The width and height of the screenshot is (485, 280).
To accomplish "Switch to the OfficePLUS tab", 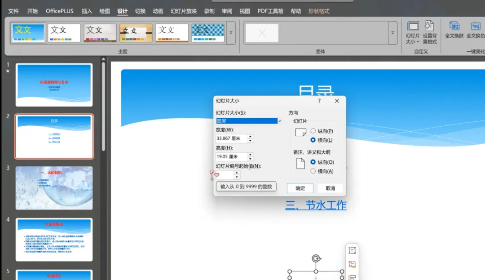I will point(60,11).
